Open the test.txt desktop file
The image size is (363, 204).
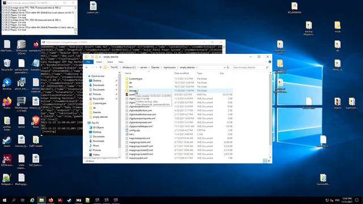[x=22, y=122]
